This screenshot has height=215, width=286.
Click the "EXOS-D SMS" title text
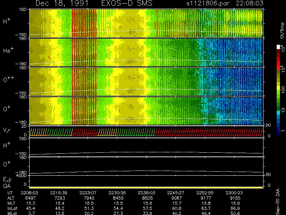(x=127, y=3)
